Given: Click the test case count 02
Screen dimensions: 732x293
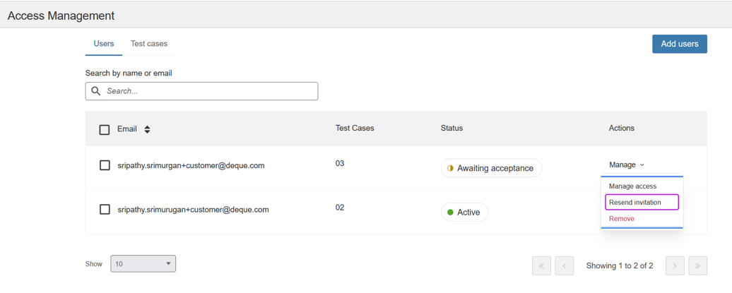Looking at the screenshot, I should tap(340, 208).
